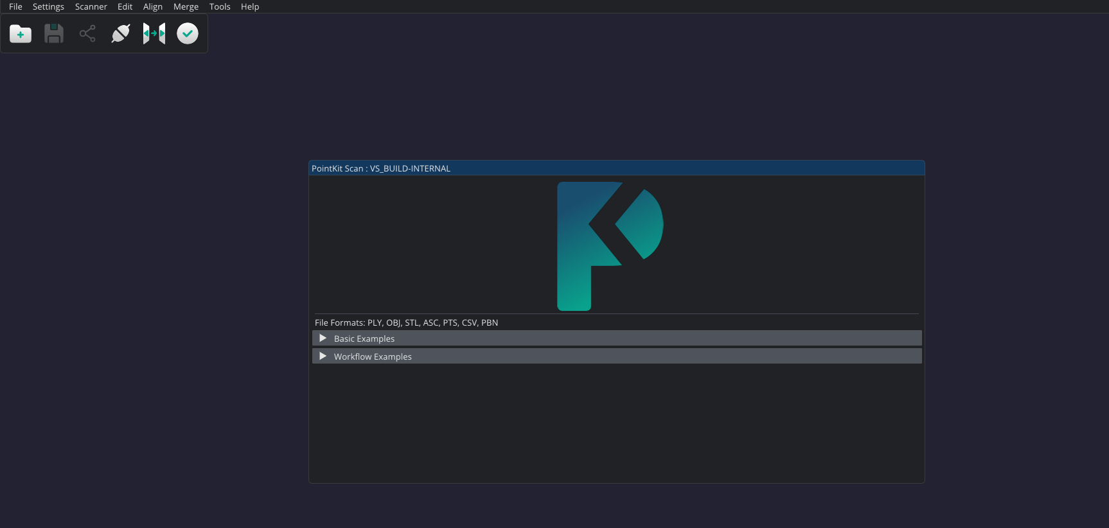This screenshot has height=528, width=1109.
Task: Click the green checkmark icon
Action: (x=188, y=33)
